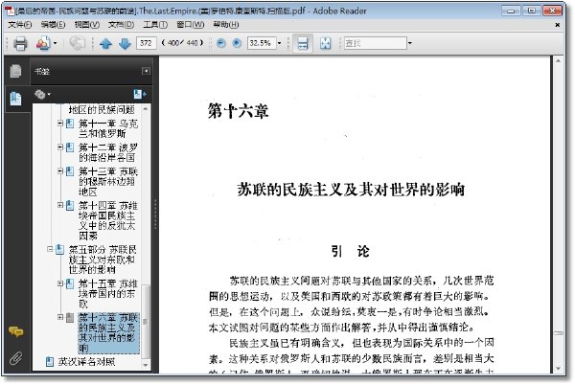Image resolution: width=575 pixels, height=385 pixels.
Task: Zoom out with the minus button
Action: pos(220,43)
